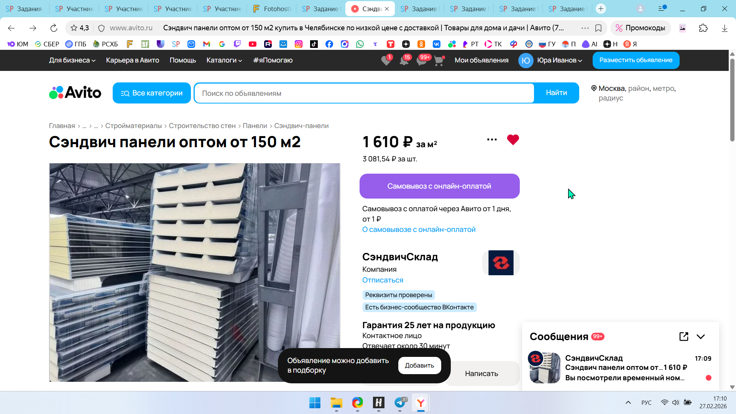Expand the Для бизнеса dropdown
This screenshot has height=414, width=736.
click(72, 60)
